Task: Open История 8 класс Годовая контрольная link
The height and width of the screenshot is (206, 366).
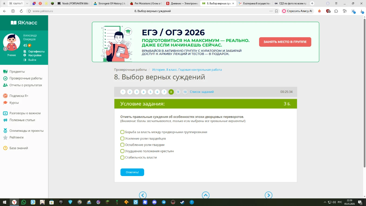Action: click(187, 70)
